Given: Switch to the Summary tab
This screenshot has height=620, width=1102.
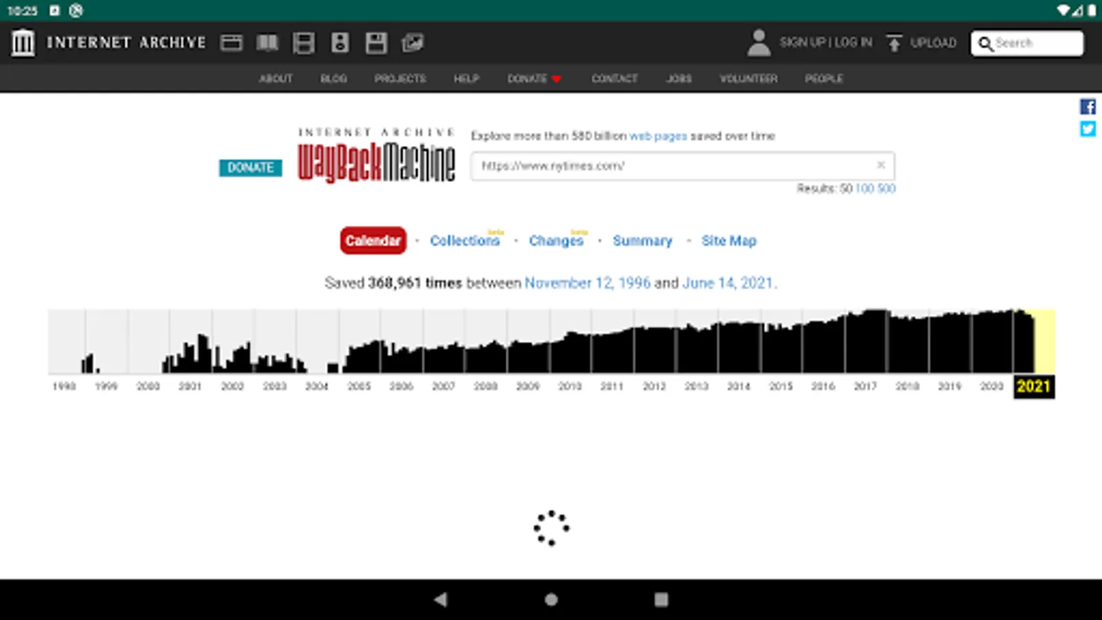Looking at the screenshot, I should (x=643, y=240).
